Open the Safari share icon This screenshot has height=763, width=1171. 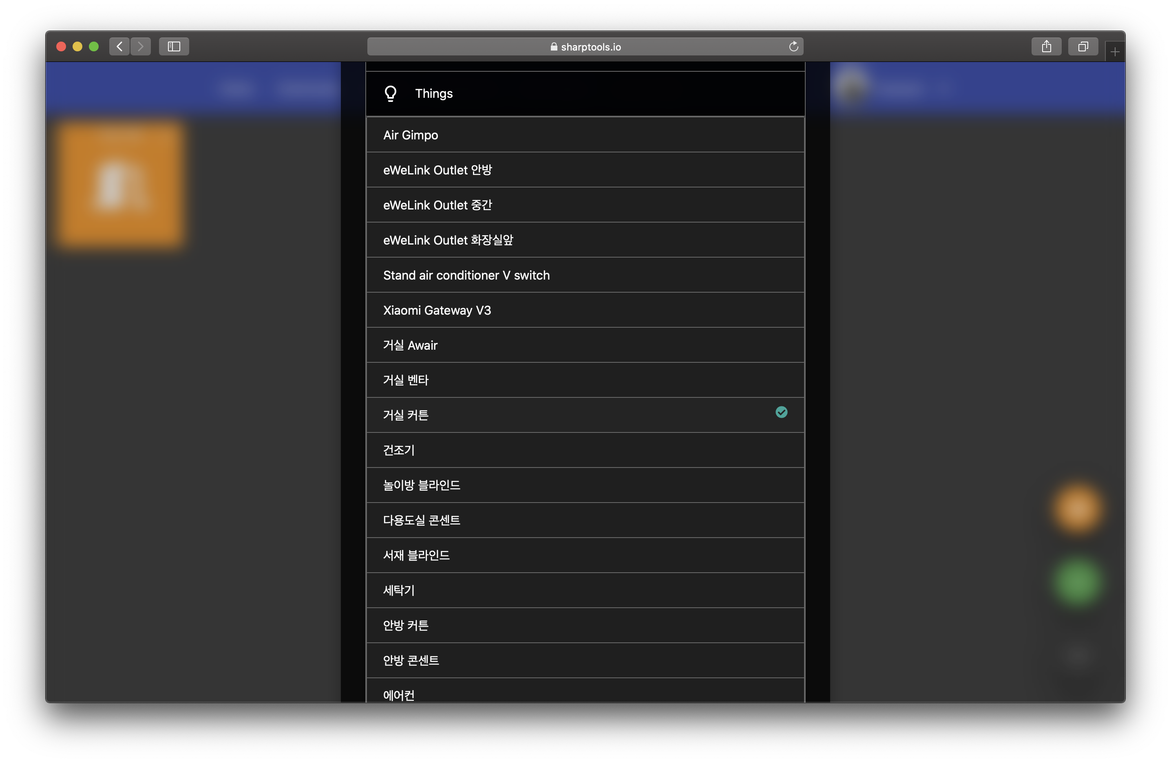tap(1046, 46)
